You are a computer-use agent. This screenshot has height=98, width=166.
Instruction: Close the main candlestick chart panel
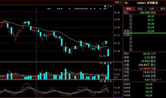pos(111,6)
